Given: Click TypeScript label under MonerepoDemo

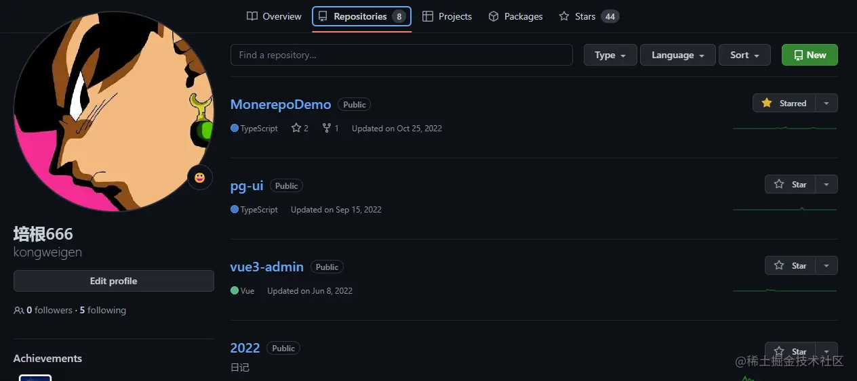Looking at the screenshot, I should 259,129.
